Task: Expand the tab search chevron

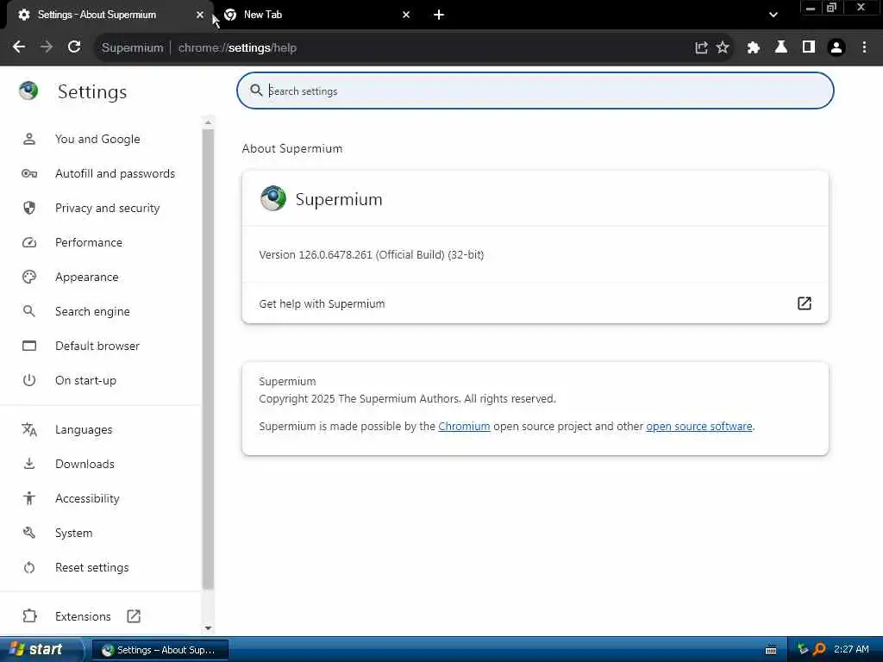Action: point(773,16)
